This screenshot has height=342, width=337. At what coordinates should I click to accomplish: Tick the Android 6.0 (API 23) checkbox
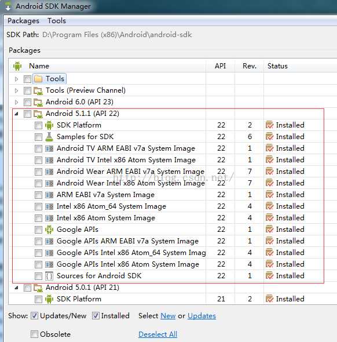27,102
